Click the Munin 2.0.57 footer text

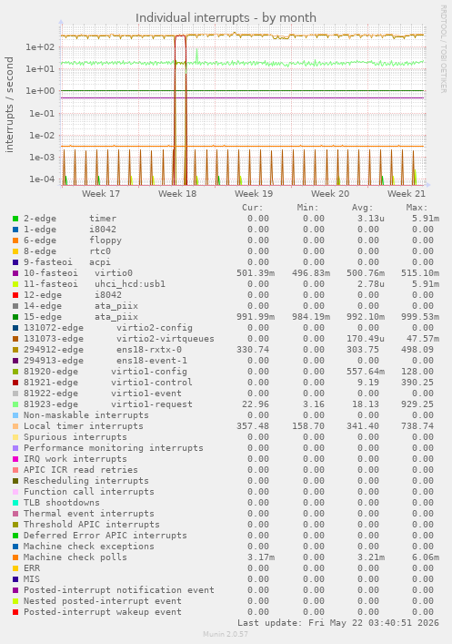click(226, 634)
